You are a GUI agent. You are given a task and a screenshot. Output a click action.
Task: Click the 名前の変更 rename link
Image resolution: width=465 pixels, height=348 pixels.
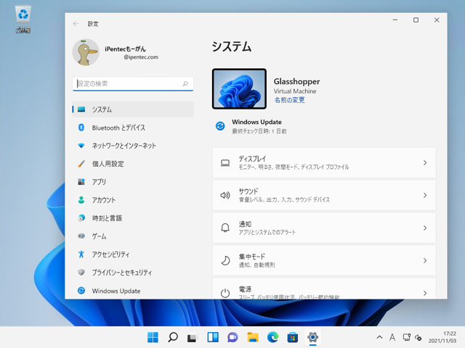(289, 100)
